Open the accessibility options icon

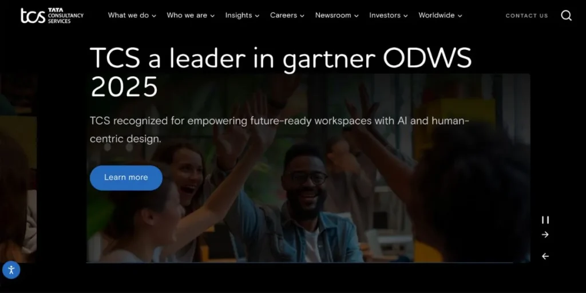11,270
